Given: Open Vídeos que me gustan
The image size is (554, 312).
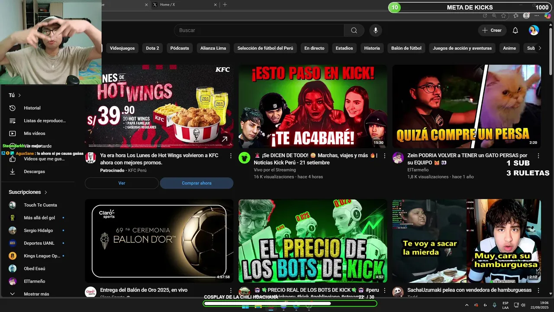Looking at the screenshot, I should click(x=42, y=159).
